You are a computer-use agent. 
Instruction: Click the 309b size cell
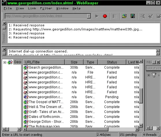pyautogui.click(x=74, y=67)
